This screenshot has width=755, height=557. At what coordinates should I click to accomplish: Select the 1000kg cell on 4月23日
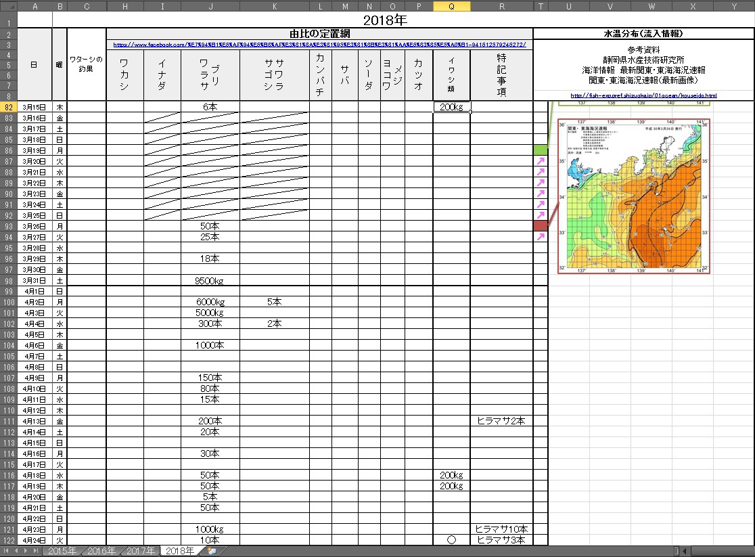(x=210, y=529)
